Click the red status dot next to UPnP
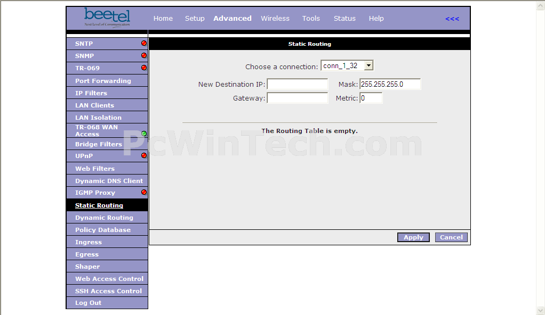 click(144, 155)
